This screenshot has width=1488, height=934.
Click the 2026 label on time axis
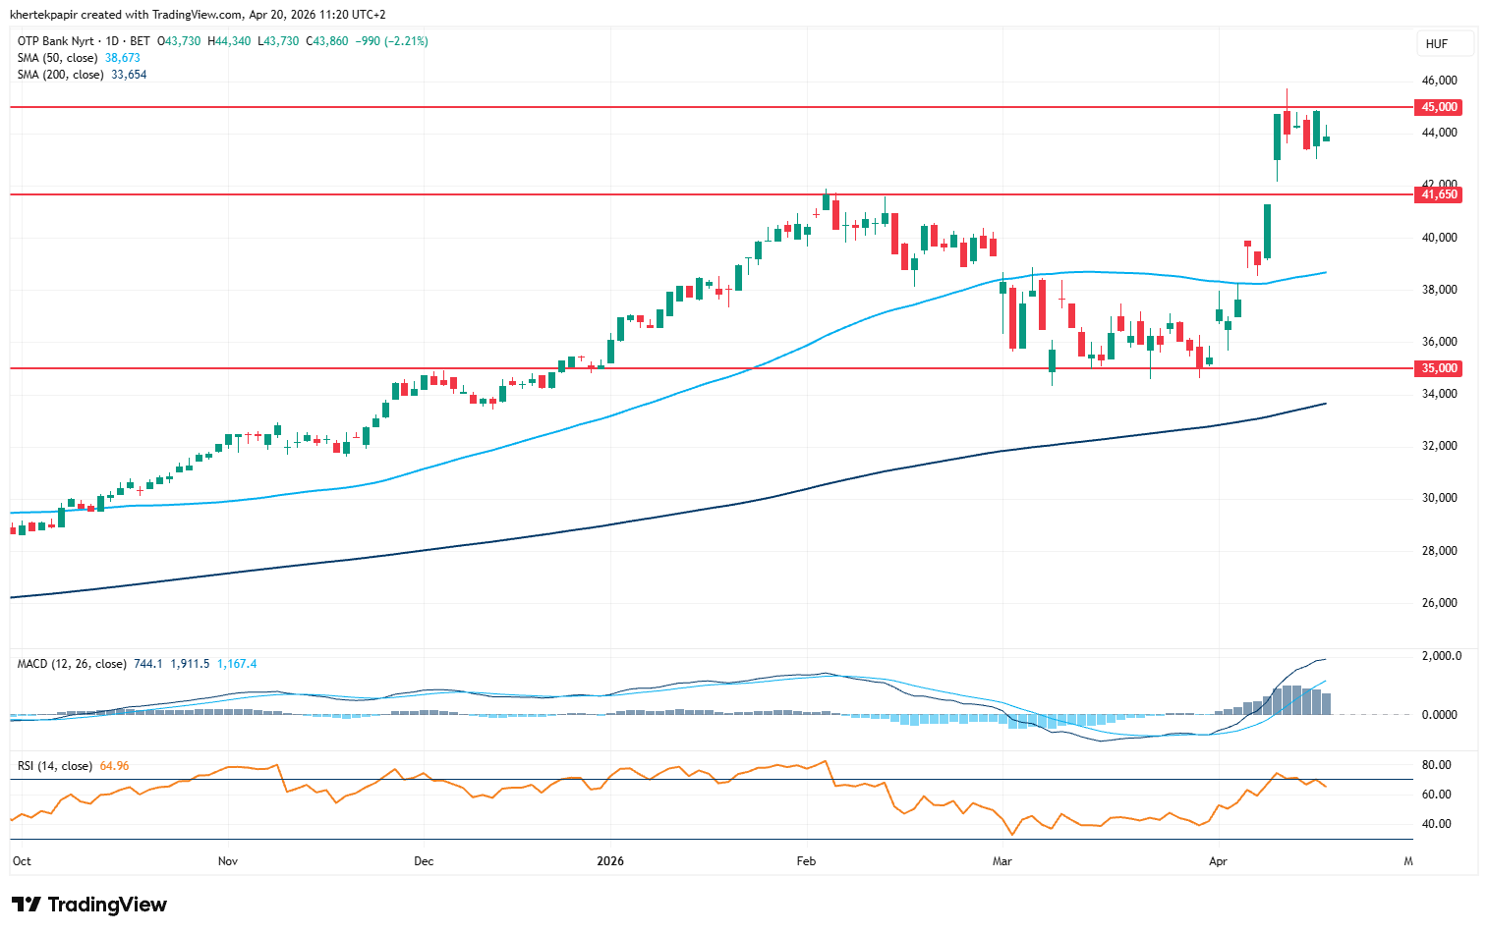pyautogui.click(x=610, y=861)
